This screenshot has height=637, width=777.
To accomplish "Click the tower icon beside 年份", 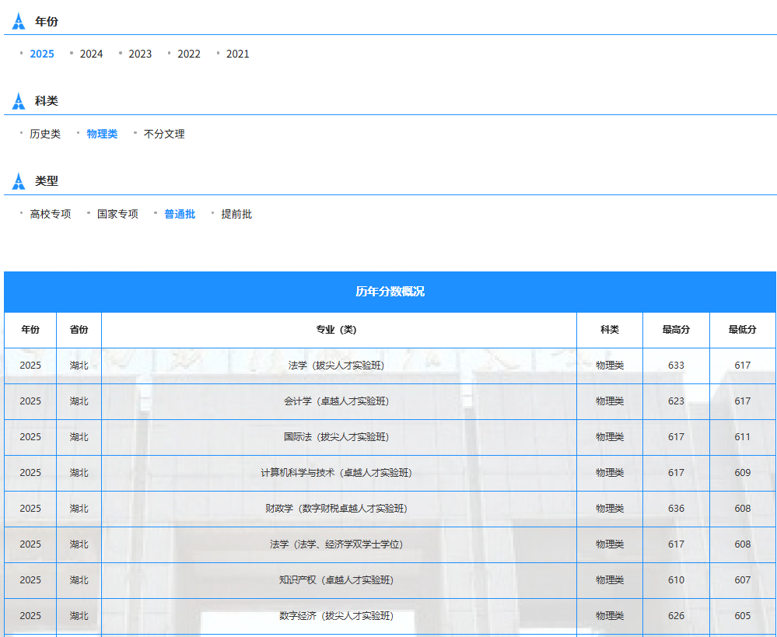I will coord(19,21).
